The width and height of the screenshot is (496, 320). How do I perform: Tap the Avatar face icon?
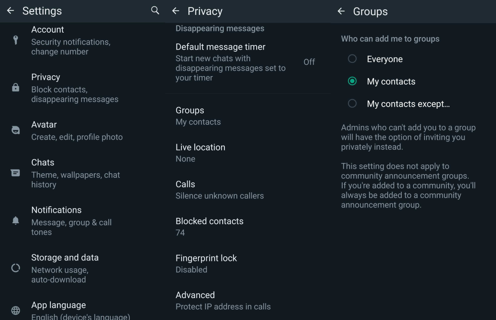tap(16, 131)
